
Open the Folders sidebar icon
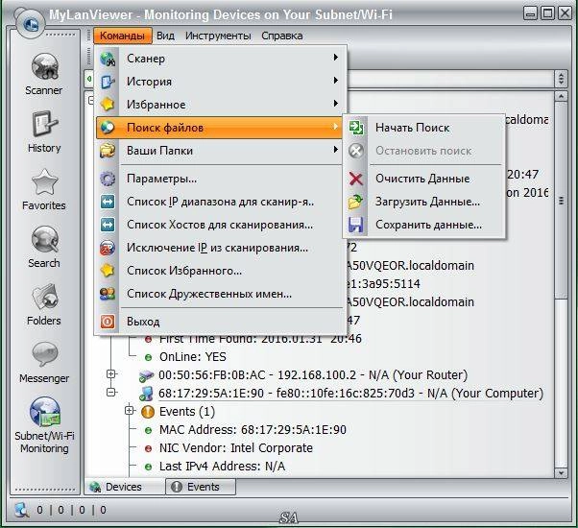(44, 297)
